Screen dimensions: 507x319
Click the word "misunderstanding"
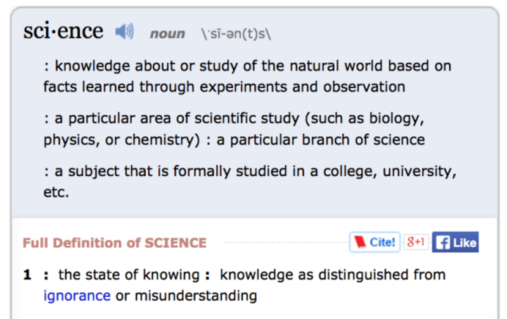pos(196,295)
